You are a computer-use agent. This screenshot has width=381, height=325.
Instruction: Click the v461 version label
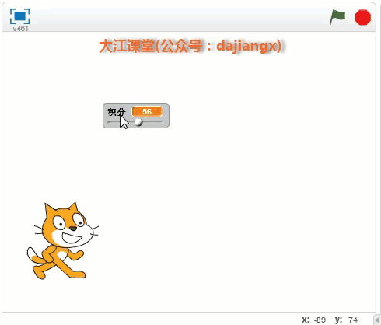(20, 28)
